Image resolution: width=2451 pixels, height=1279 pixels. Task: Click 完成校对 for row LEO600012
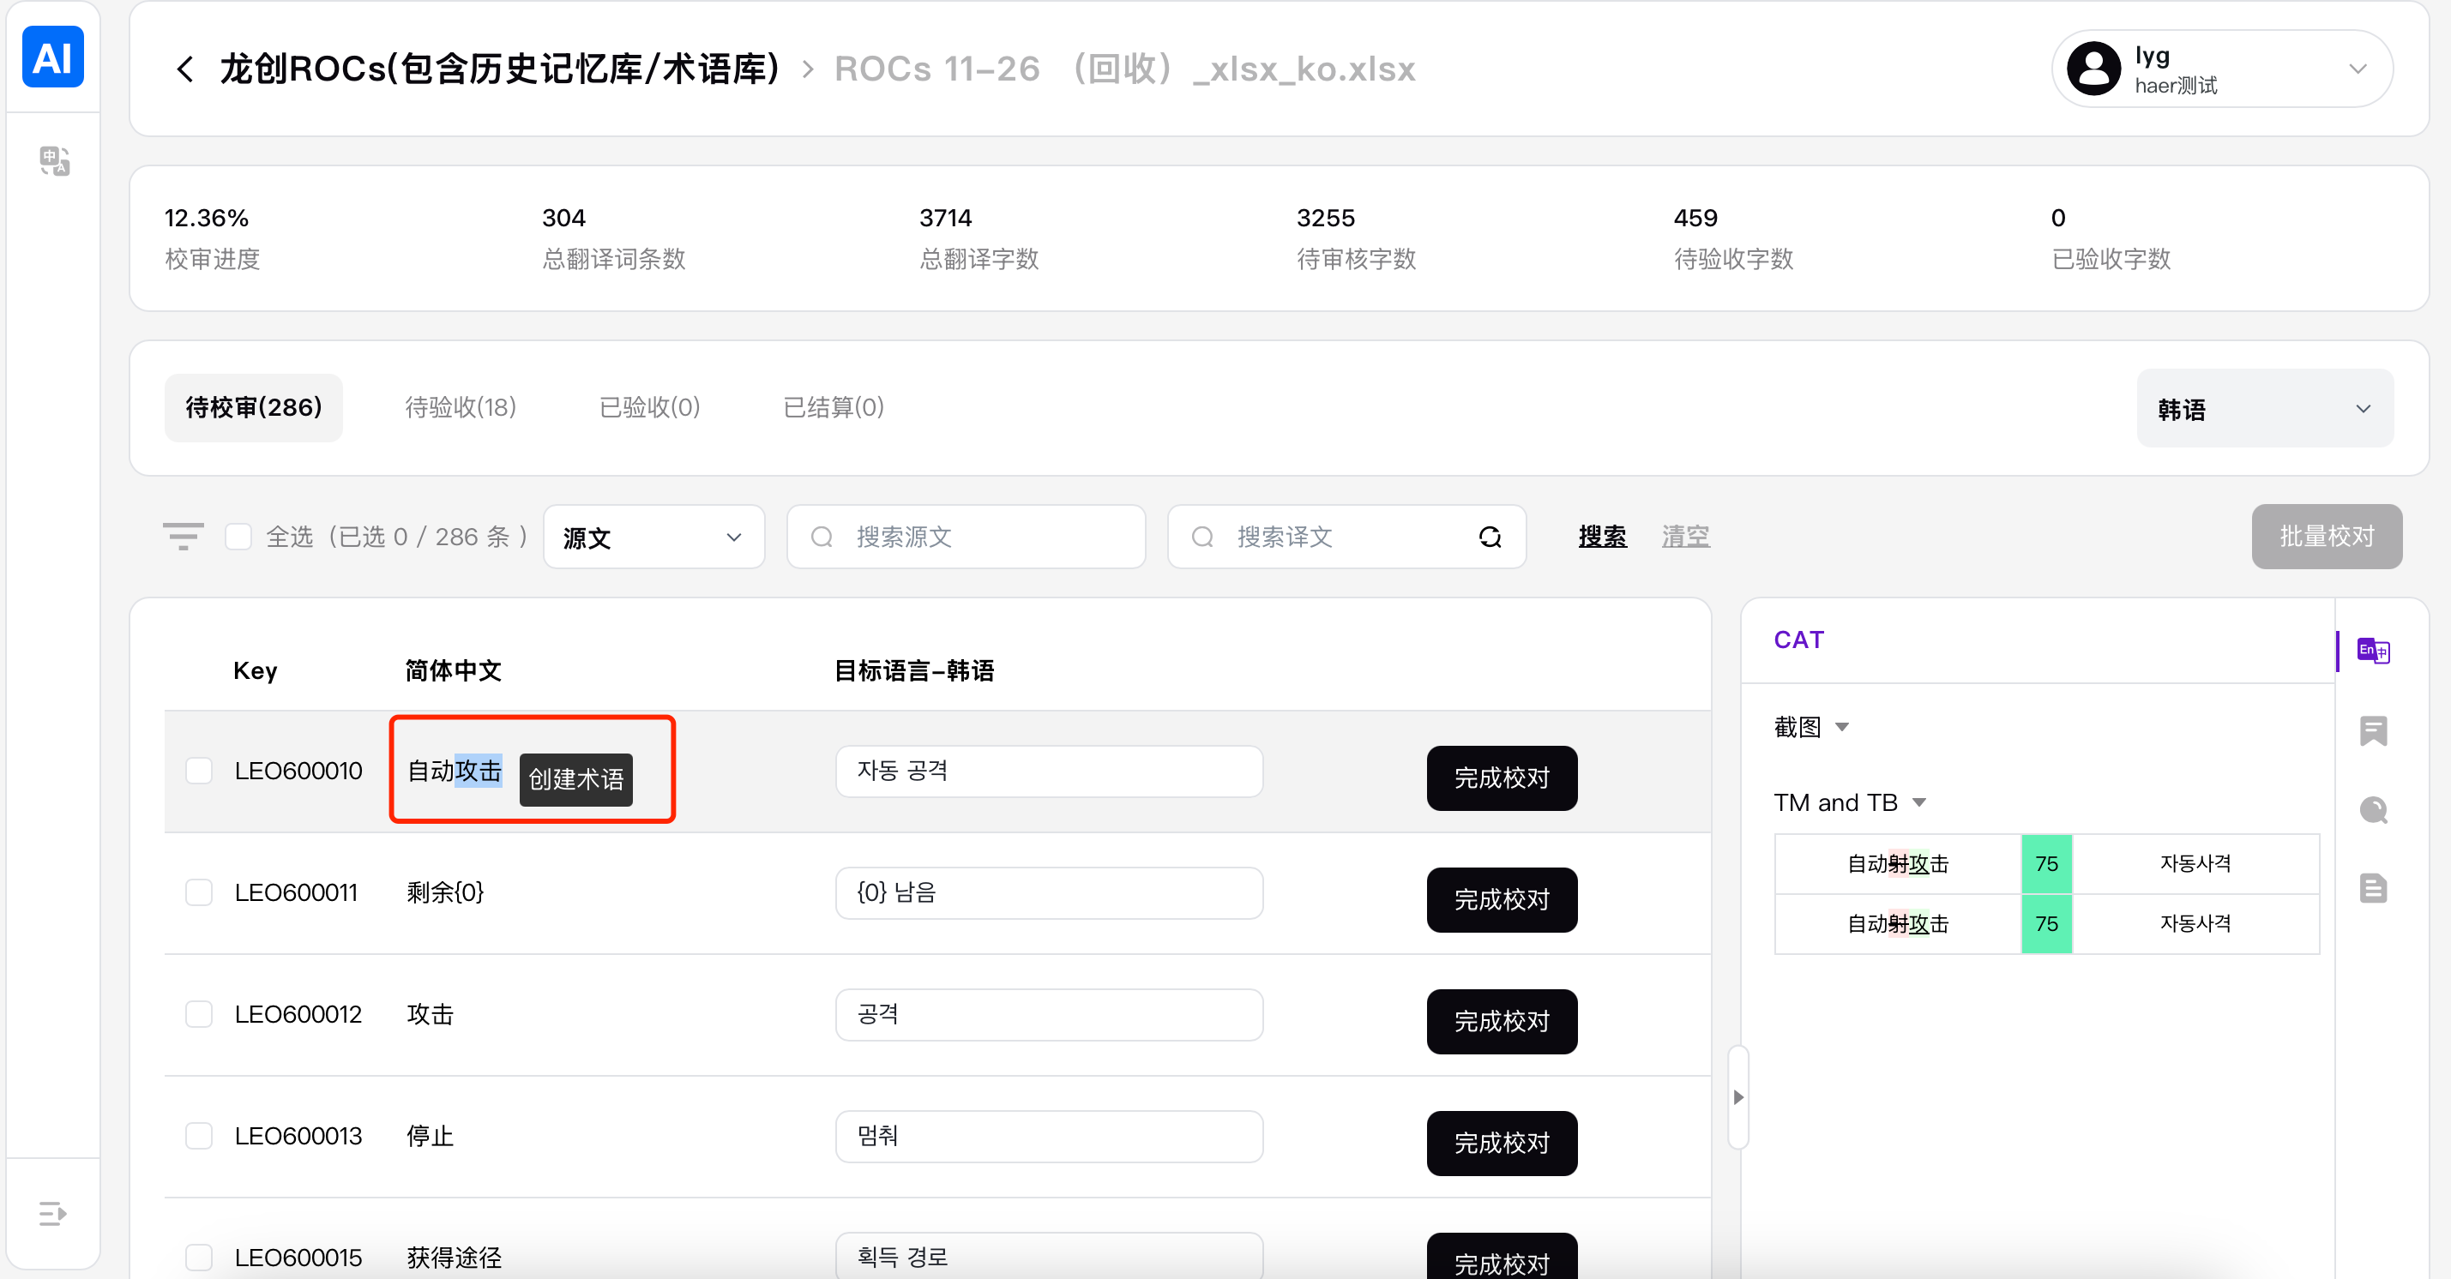coord(1501,1021)
